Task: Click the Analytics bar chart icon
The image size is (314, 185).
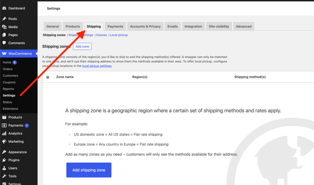Action: coord(4,134)
